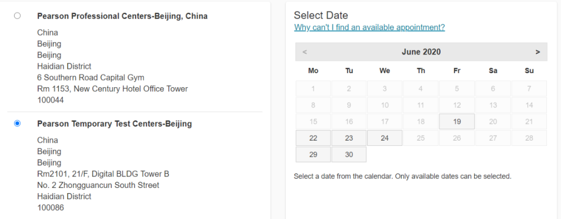Screen dimensions: 561x219
Task: Select Pearson Professional Centers-Beijing radio button
Action: pyautogui.click(x=18, y=16)
